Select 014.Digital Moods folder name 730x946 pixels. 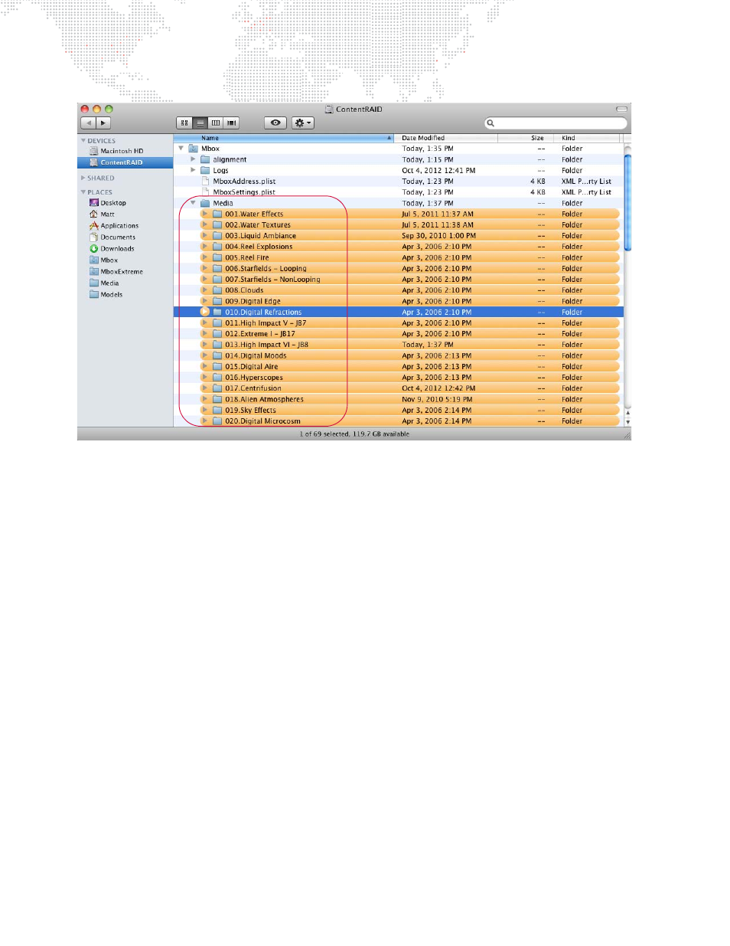256,355
